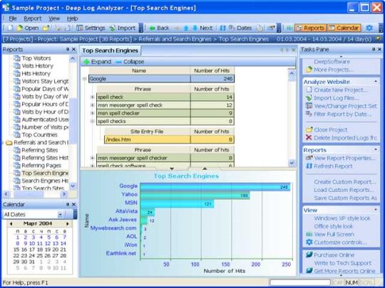Collapse the Google row in the table
This screenshot has height=288, width=385.
[x=85, y=79]
